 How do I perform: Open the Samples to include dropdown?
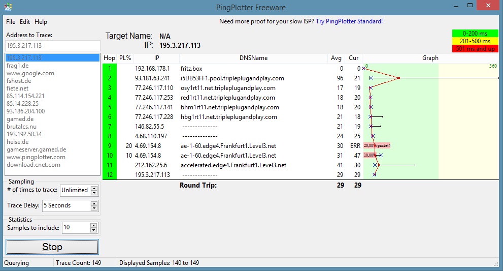tap(94, 228)
